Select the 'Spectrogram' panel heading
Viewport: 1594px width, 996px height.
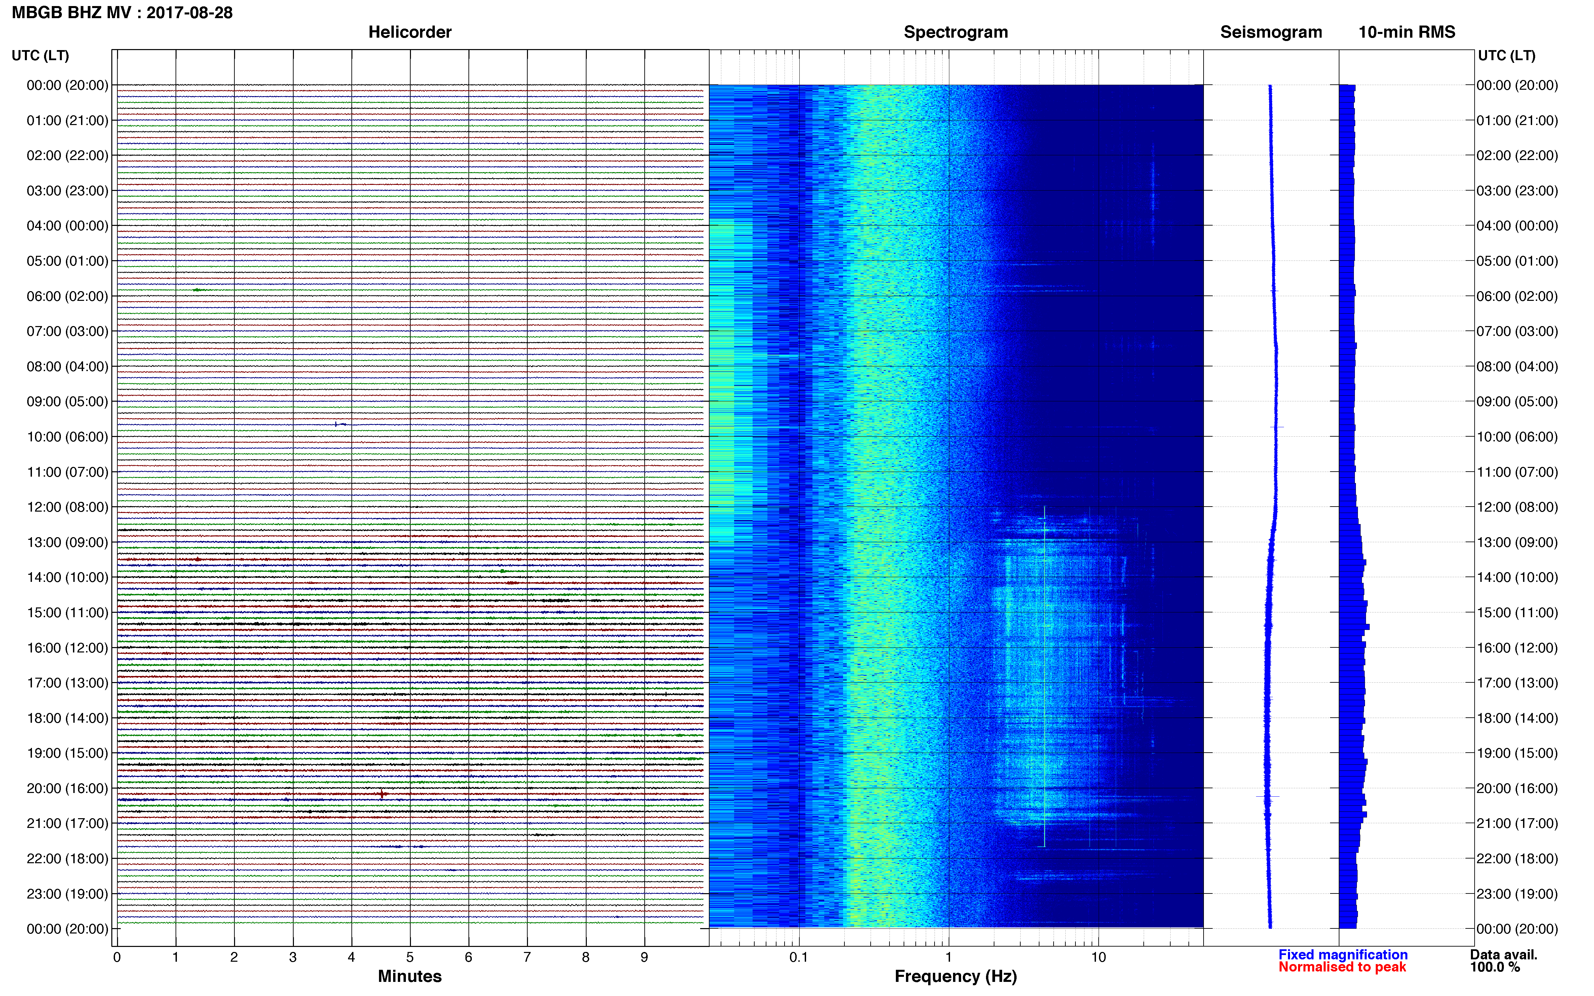click(x=955, y=32)
